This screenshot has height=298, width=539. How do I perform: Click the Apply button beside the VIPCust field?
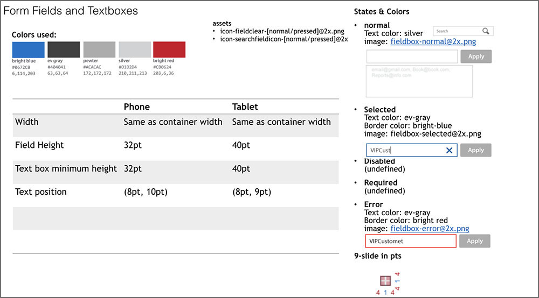(476, 150)
